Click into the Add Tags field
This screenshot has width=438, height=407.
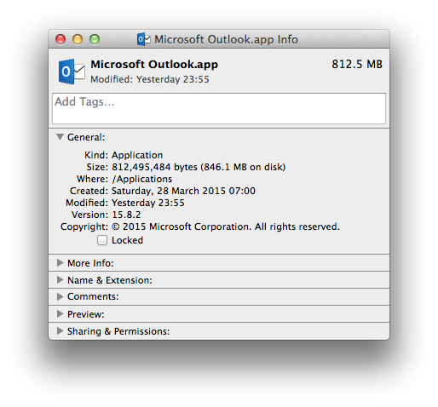[x=219, y=108]
